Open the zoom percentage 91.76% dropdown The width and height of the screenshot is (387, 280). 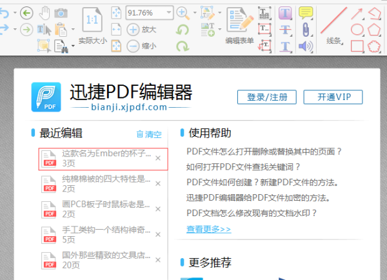point(169,12)
